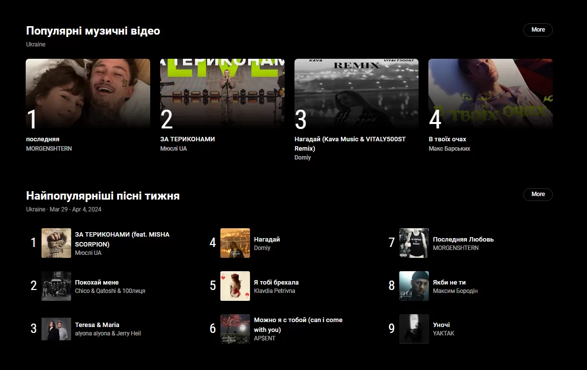Click album art for Покохай мене
This screenshot has height=370, width=587.
click(x=56, y=286)
